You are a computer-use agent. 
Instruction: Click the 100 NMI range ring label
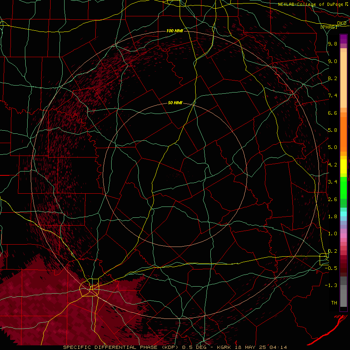tap(175, 31)
